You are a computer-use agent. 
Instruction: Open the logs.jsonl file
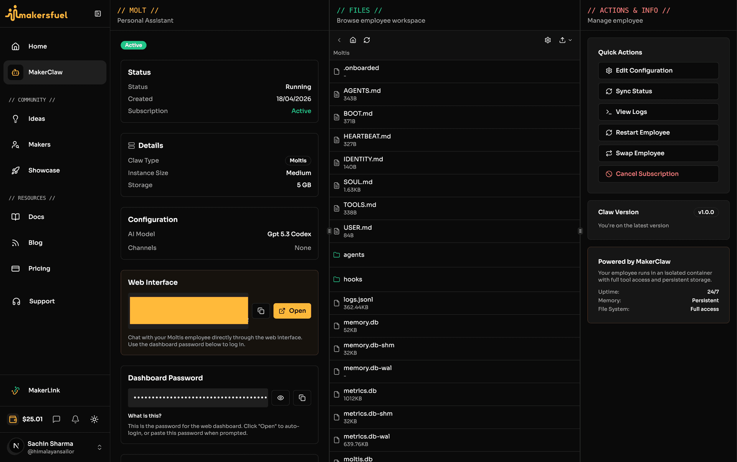[454, 303]
